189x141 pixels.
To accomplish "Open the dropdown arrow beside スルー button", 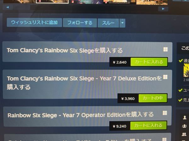I will (122, 23).
